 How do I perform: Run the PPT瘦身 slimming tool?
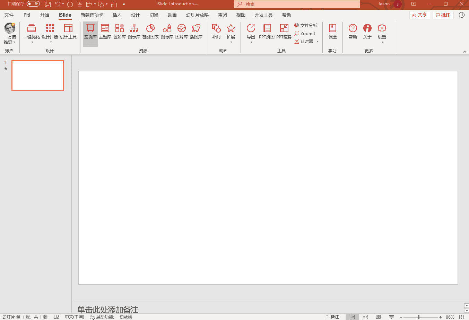click(284, 32)
